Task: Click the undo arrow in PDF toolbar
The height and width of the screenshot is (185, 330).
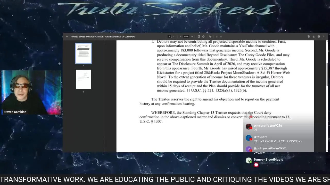Action: pos(216,36)
